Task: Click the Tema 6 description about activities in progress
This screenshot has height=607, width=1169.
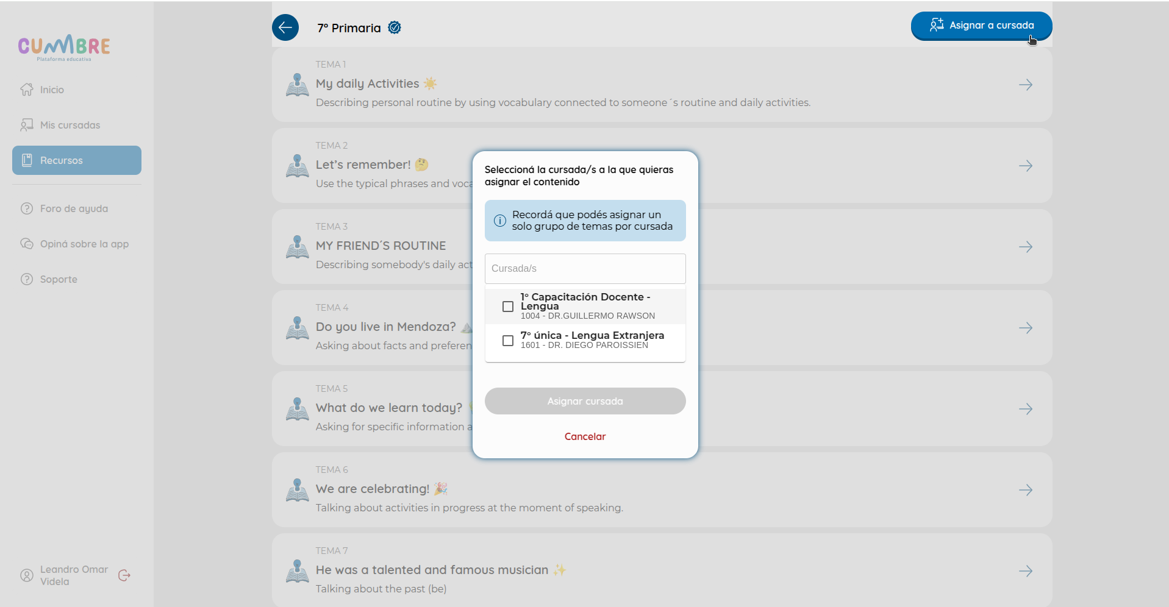Action: point(470,508)
